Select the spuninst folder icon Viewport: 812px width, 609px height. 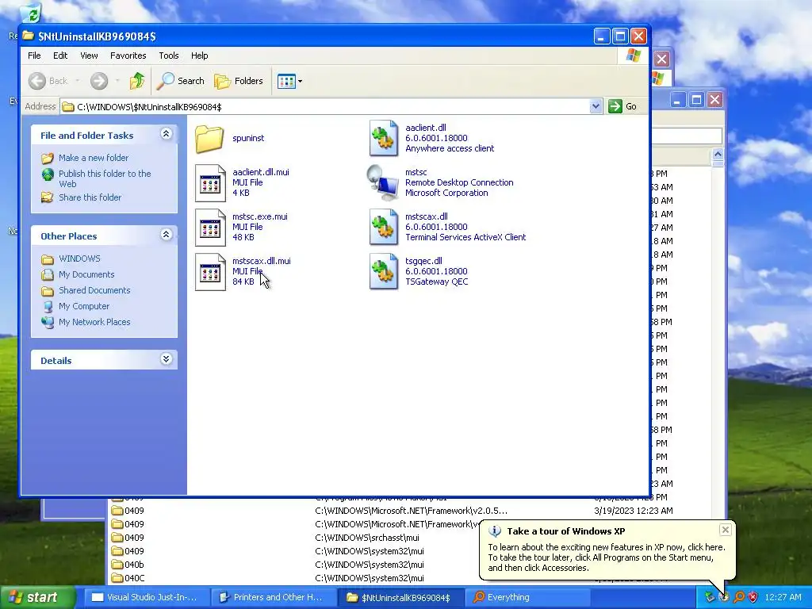pos(209,138)
